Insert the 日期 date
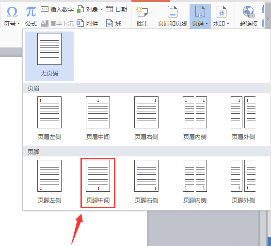This screenshot has width=271, height=246. coord(116,9)
